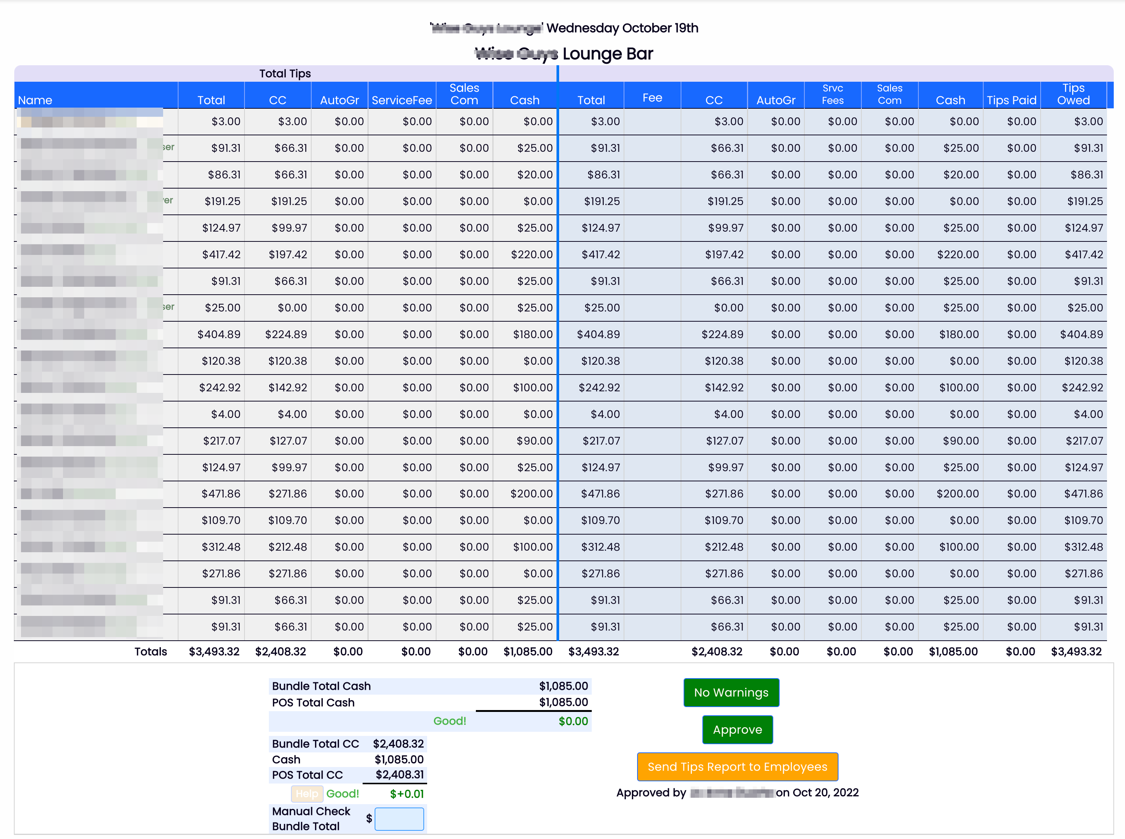Click the Lounge Bar title heading
The image size is (1125, 839).
[607, 53]
